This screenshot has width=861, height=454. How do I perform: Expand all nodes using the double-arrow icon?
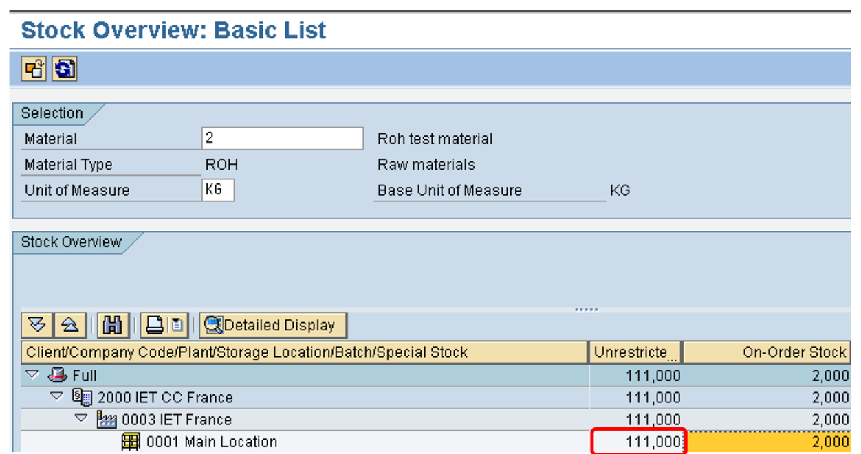coord(37,325)
